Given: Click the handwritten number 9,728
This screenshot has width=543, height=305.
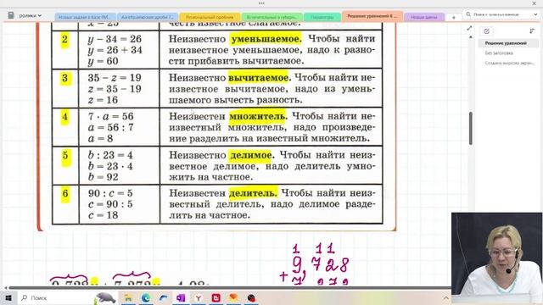Looking at the screenshot, I should point(321,264).
